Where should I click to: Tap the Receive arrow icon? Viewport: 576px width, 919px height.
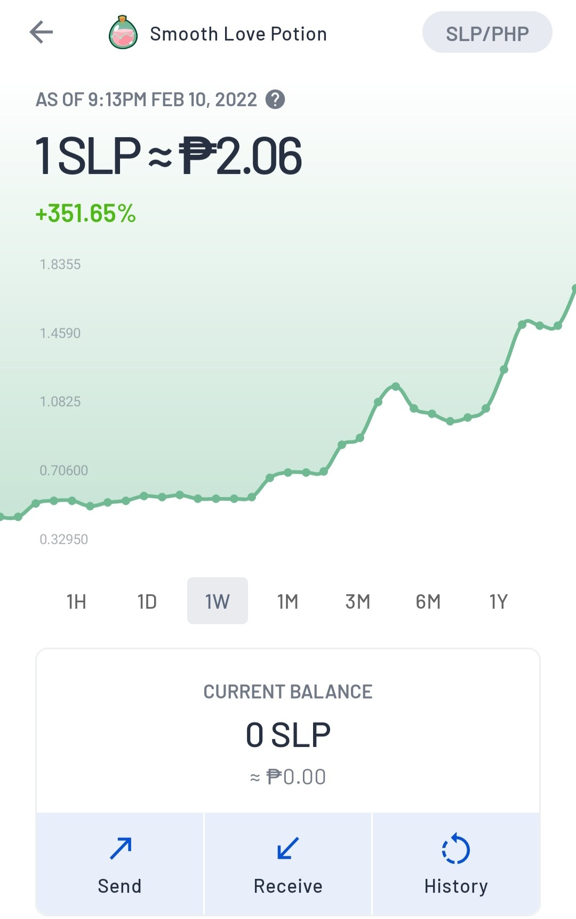coord(288,848)
